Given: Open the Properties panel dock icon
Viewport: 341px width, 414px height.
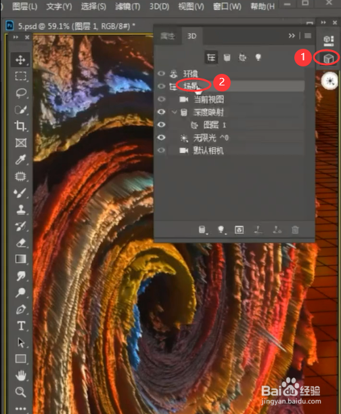Looking at the screenshot, I should pos(329,40).
